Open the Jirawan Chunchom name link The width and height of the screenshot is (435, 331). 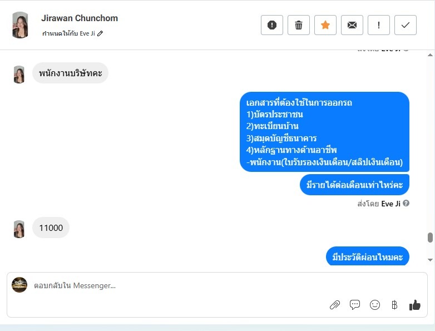pos(80,18)
